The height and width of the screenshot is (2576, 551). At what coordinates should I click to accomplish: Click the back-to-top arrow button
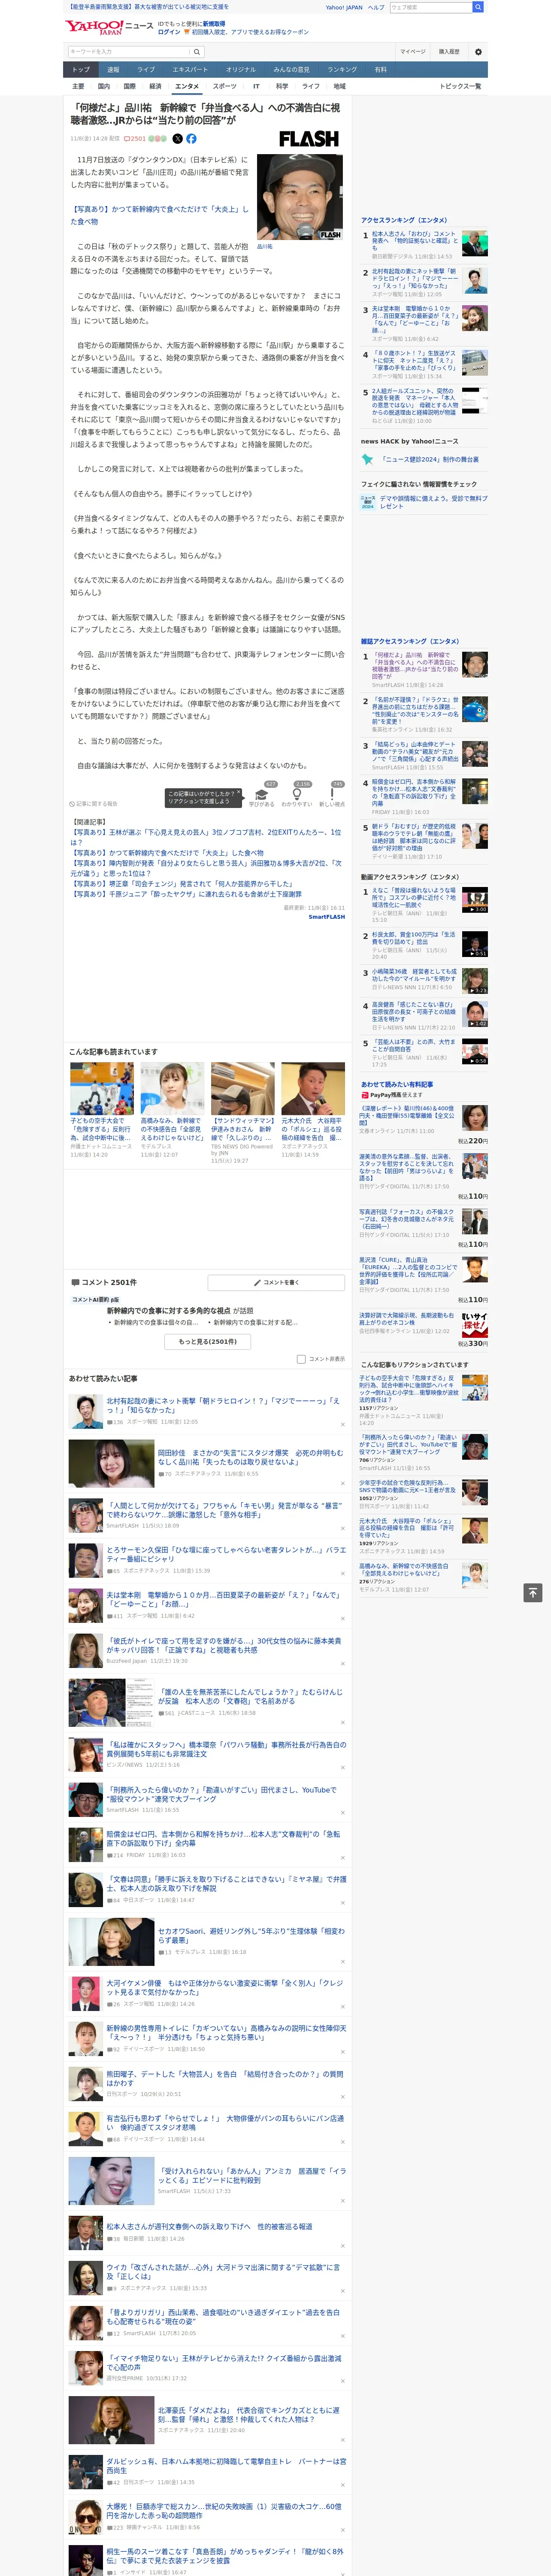point(533,1592)
